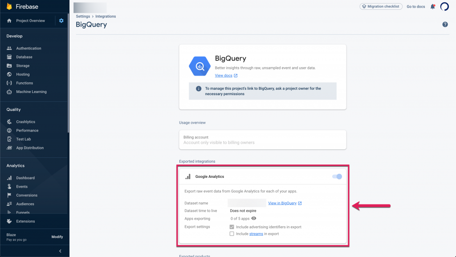This screenshot has height=257, width=456.
Task: Click the Migration checklist button
Action: (x=381, y=7)
